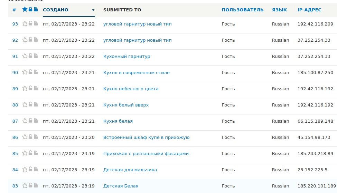Click notes document icon on submission 88
The height and width of the screenshot is (193, 337).
(x=36, y=104)
